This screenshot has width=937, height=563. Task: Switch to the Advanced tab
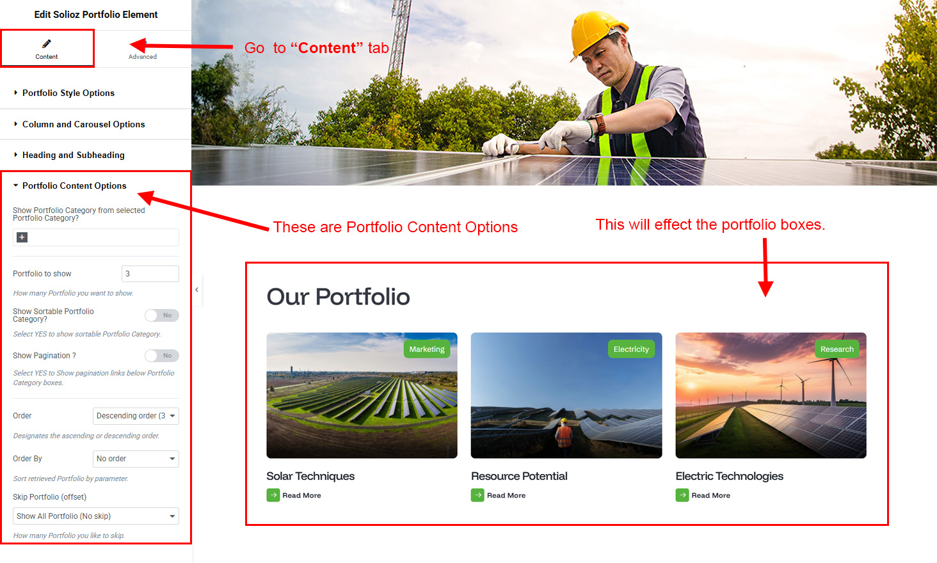143,49
